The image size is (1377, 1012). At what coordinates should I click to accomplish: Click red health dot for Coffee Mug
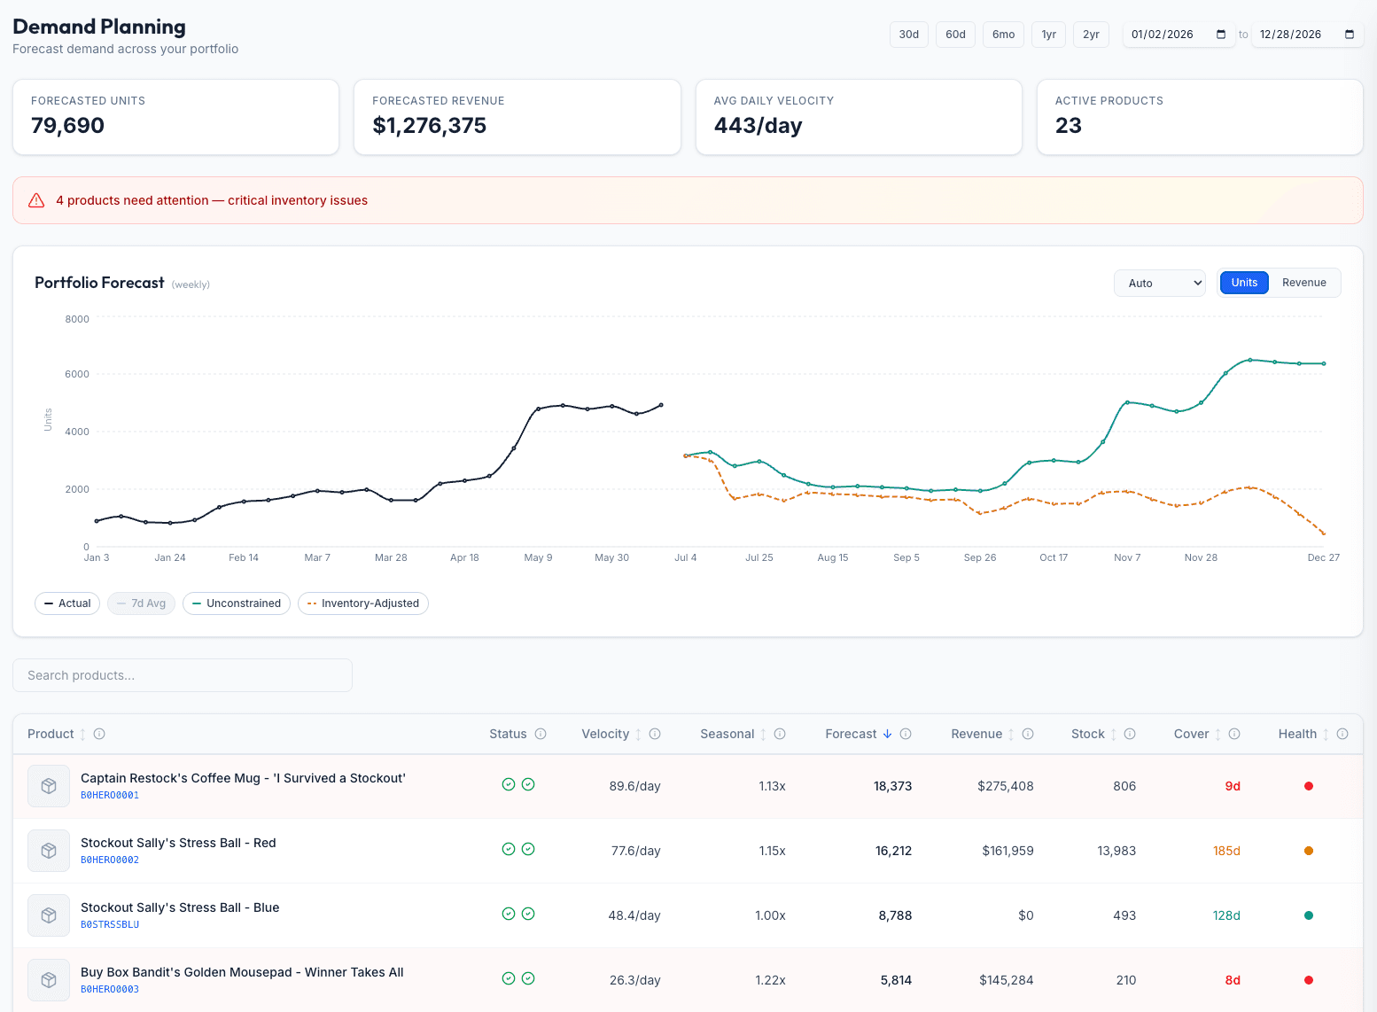pos(1309,786)
